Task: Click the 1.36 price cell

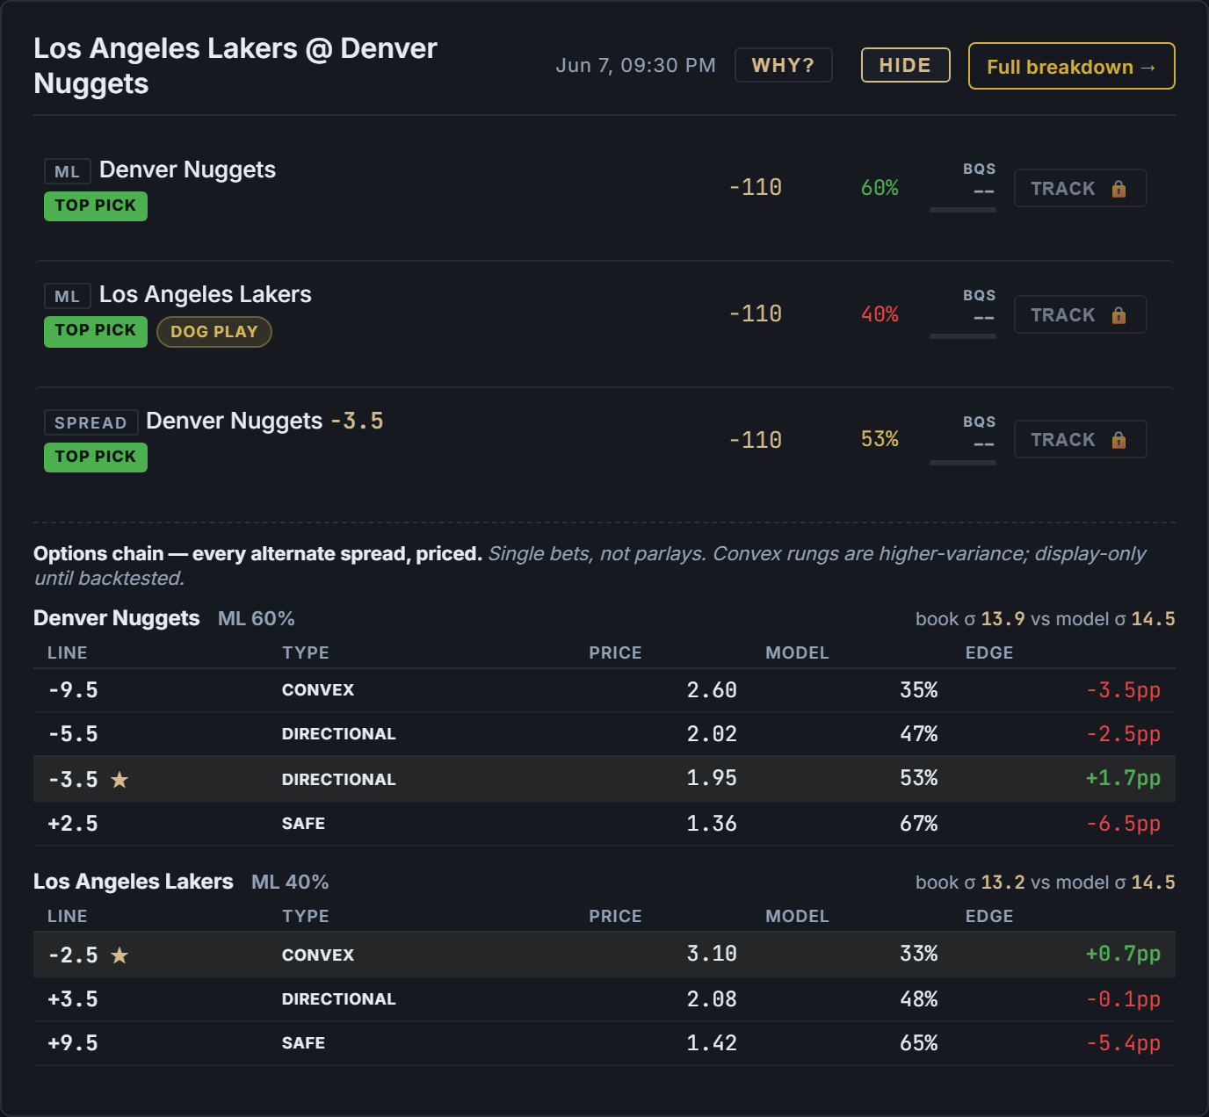Action: pos(712,824)
